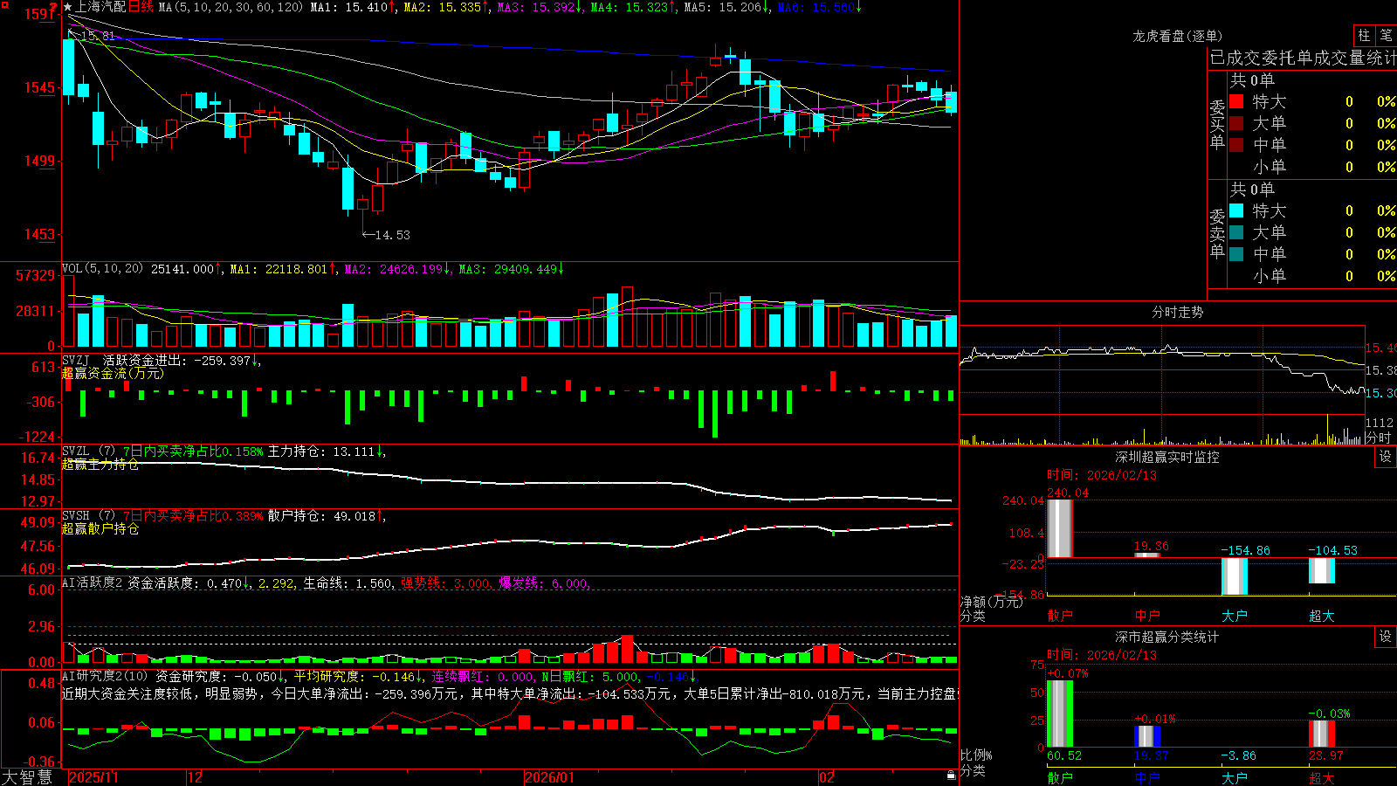The width and height of the screenshot is (1397, 786).
Task: Click the AI活跃度2 indicator label
Action: tap(93, 583)
